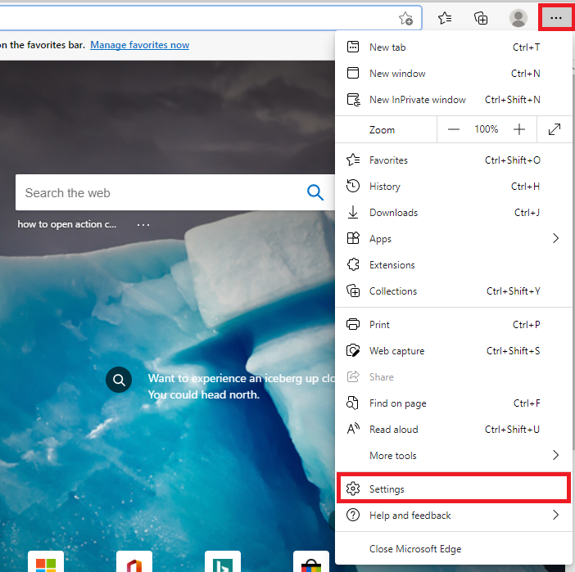Click the user profile avatar icon

point(518,18)
